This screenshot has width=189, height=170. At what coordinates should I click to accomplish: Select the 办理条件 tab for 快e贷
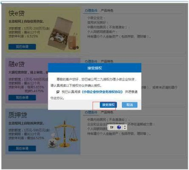(91, 11)
